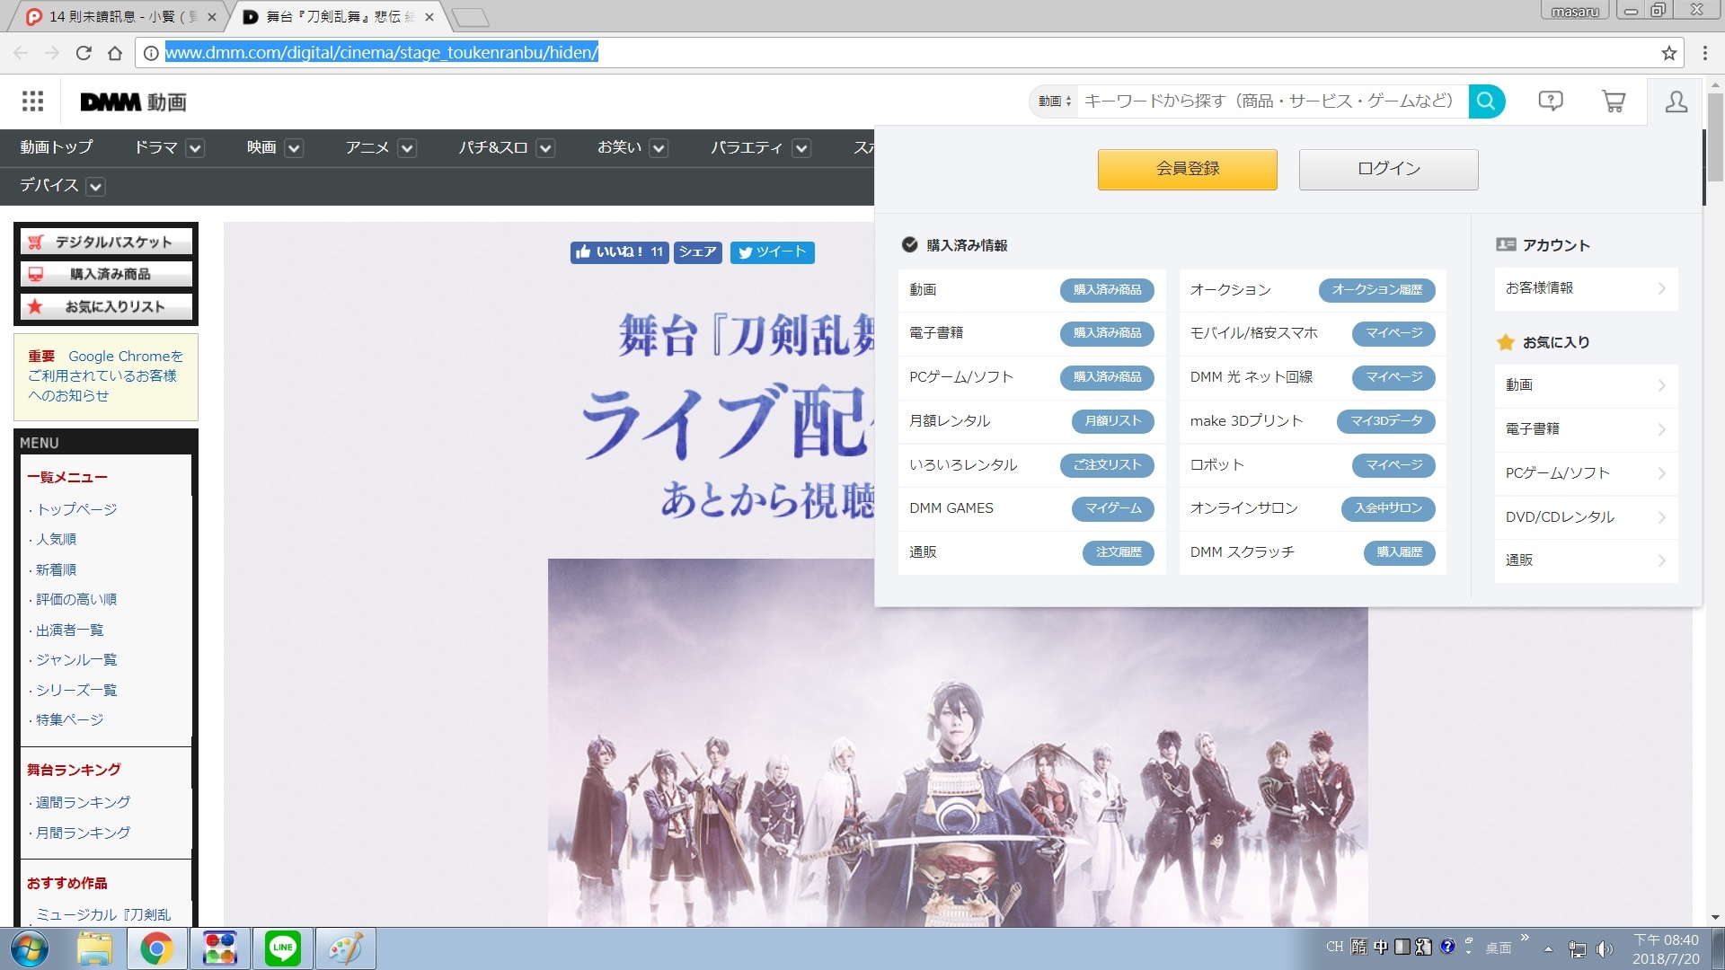The image size is (1725, 970).
Task: Open お気に入りリスト sidebar button
Action: pos(106,306)
